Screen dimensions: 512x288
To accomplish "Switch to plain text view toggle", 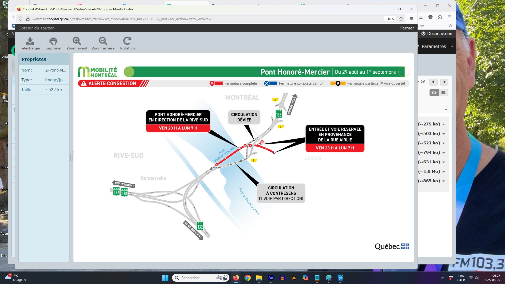I will pos(444,93).
